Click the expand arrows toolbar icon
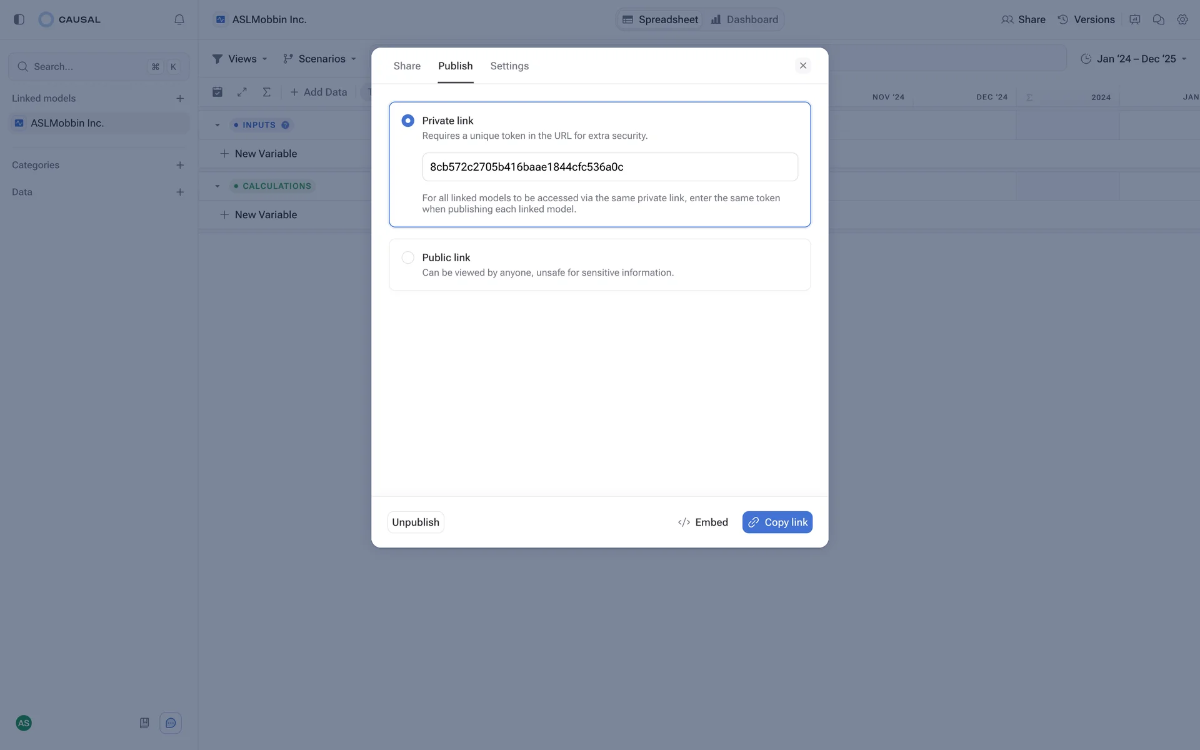Viewport: 1200px width, 750px height. (x=242, y=92)
